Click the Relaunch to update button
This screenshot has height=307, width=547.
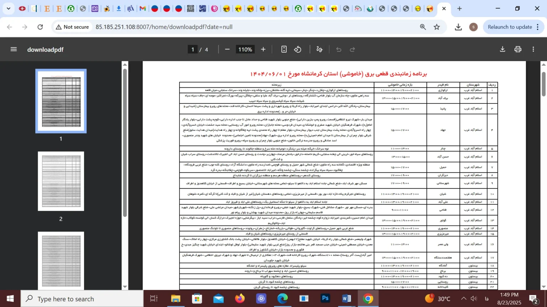tap(510, 27)
